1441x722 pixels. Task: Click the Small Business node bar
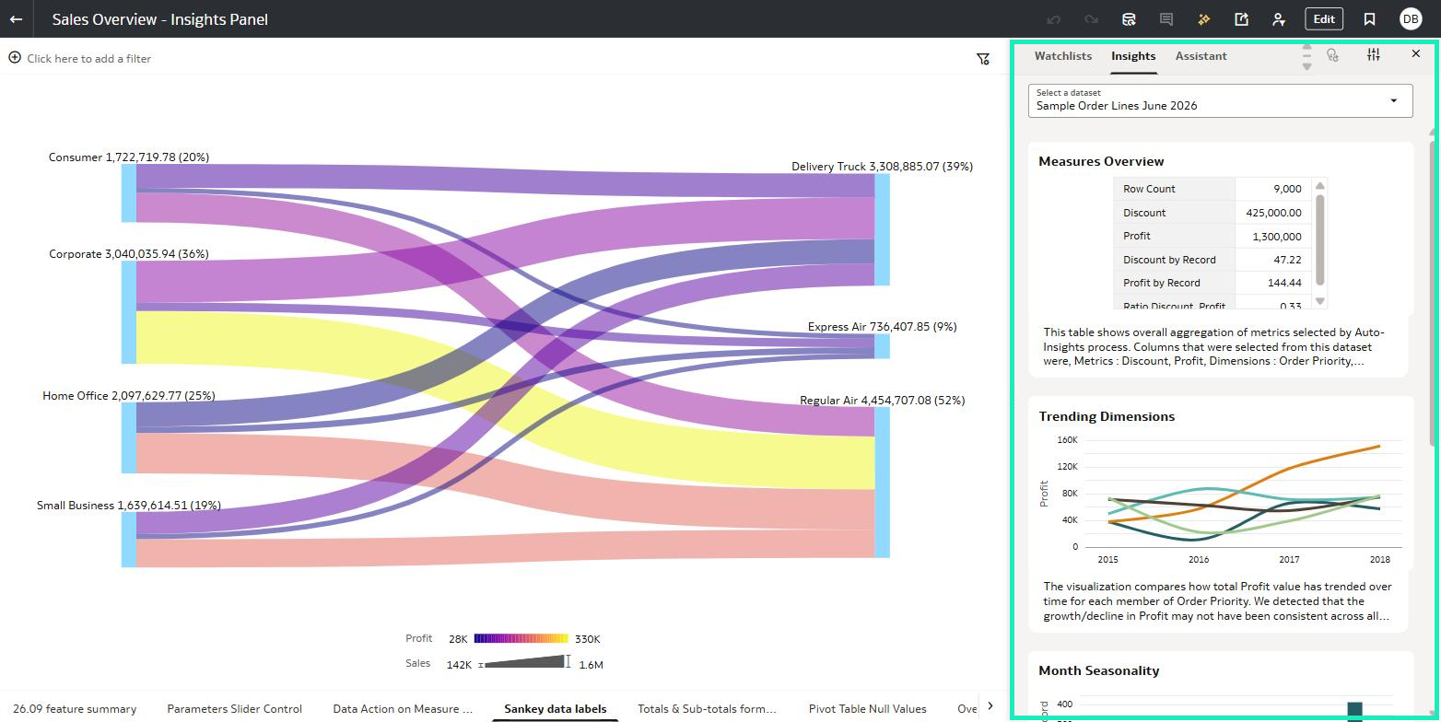coord(129,540)
